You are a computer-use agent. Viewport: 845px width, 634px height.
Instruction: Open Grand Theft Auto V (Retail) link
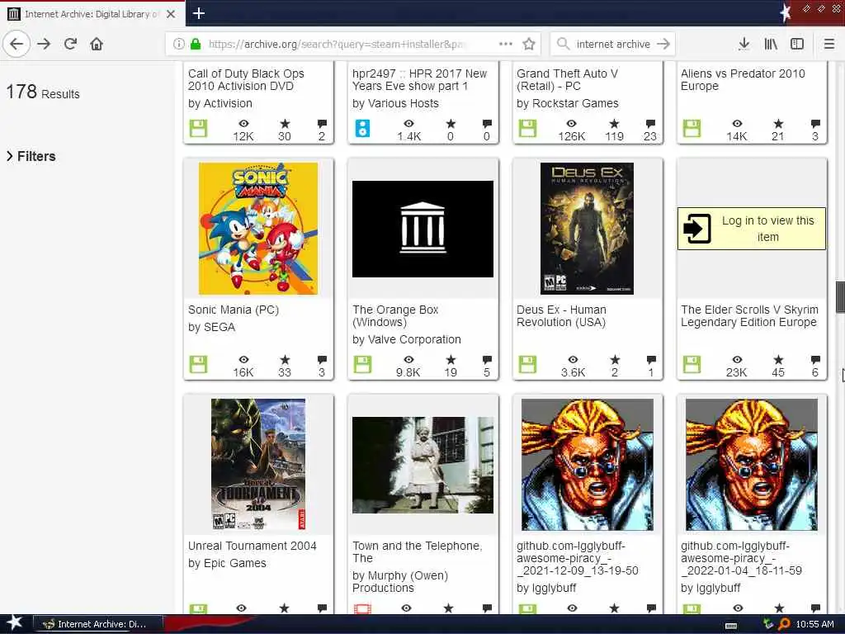(x=567, y=80)
